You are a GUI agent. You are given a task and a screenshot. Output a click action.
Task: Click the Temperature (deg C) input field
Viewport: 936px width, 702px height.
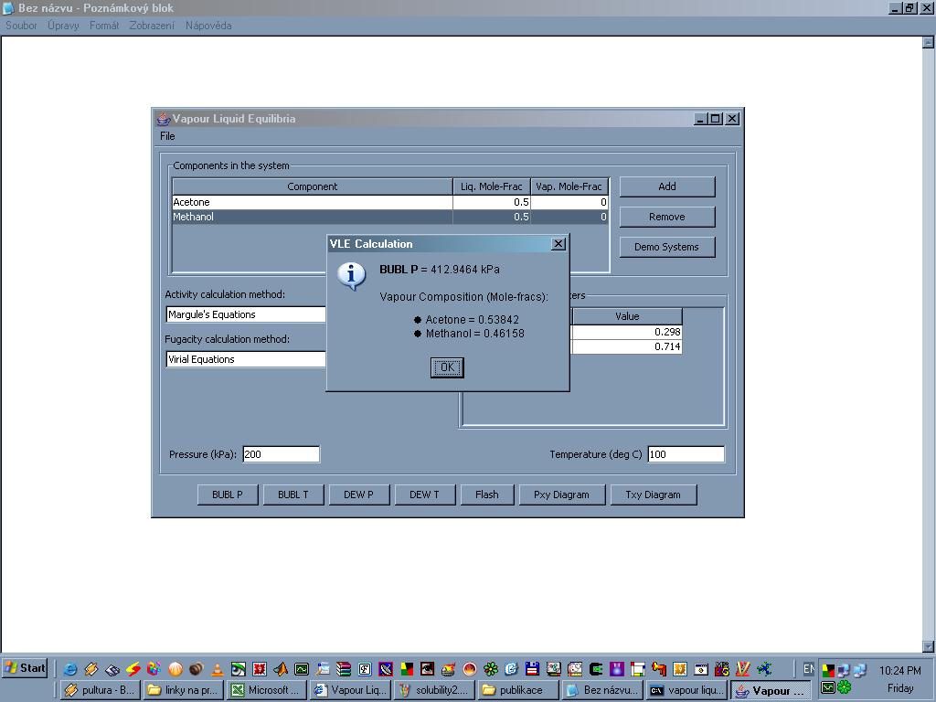tap(686, 454)
